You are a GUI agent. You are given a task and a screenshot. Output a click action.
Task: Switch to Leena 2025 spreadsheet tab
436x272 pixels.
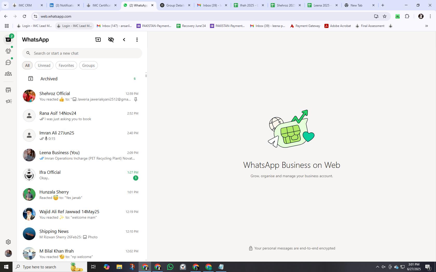[x=323, y=5]
